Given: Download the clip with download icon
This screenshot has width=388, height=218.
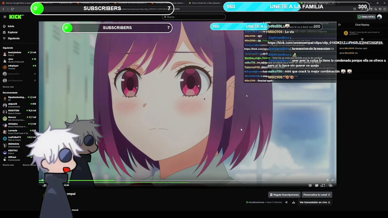Looking at the screenshot, I should tap(293, 202).
